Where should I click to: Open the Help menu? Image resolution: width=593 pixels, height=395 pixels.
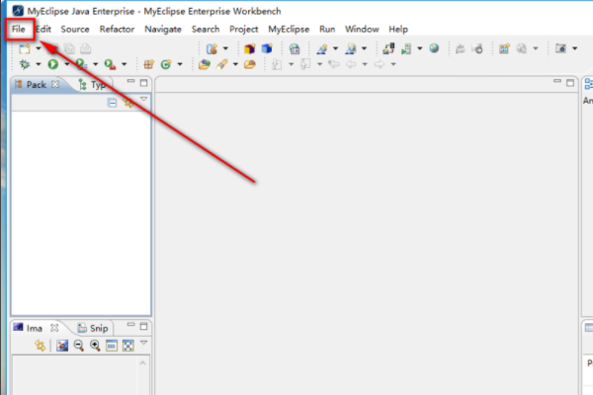click(x=398, y=29)
